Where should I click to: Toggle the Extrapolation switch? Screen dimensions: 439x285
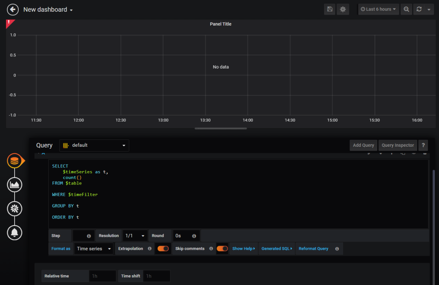(163, 249)
